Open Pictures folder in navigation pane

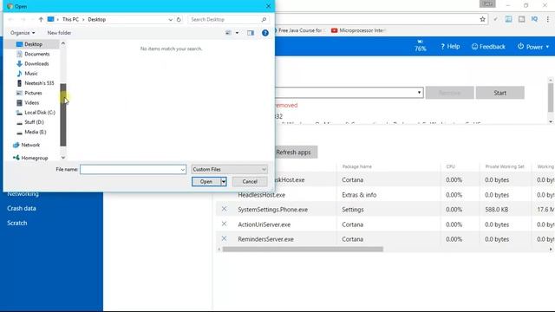coord(33,93)
